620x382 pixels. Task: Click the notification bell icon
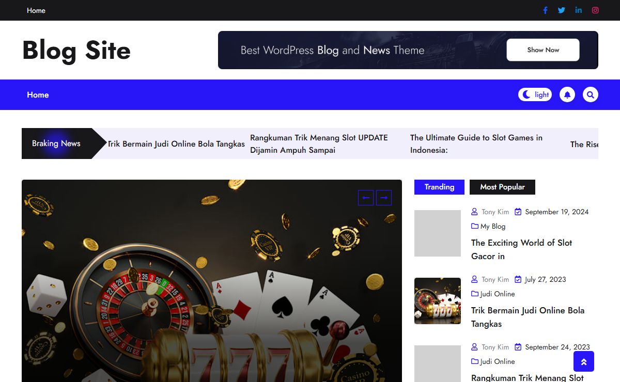click(567, 94)
